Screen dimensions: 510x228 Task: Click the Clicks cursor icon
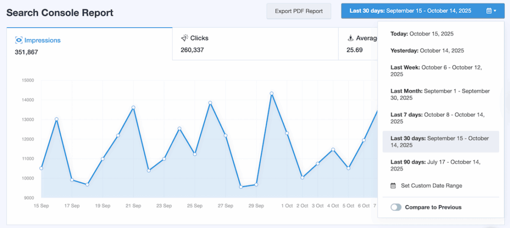click(184, 38)
